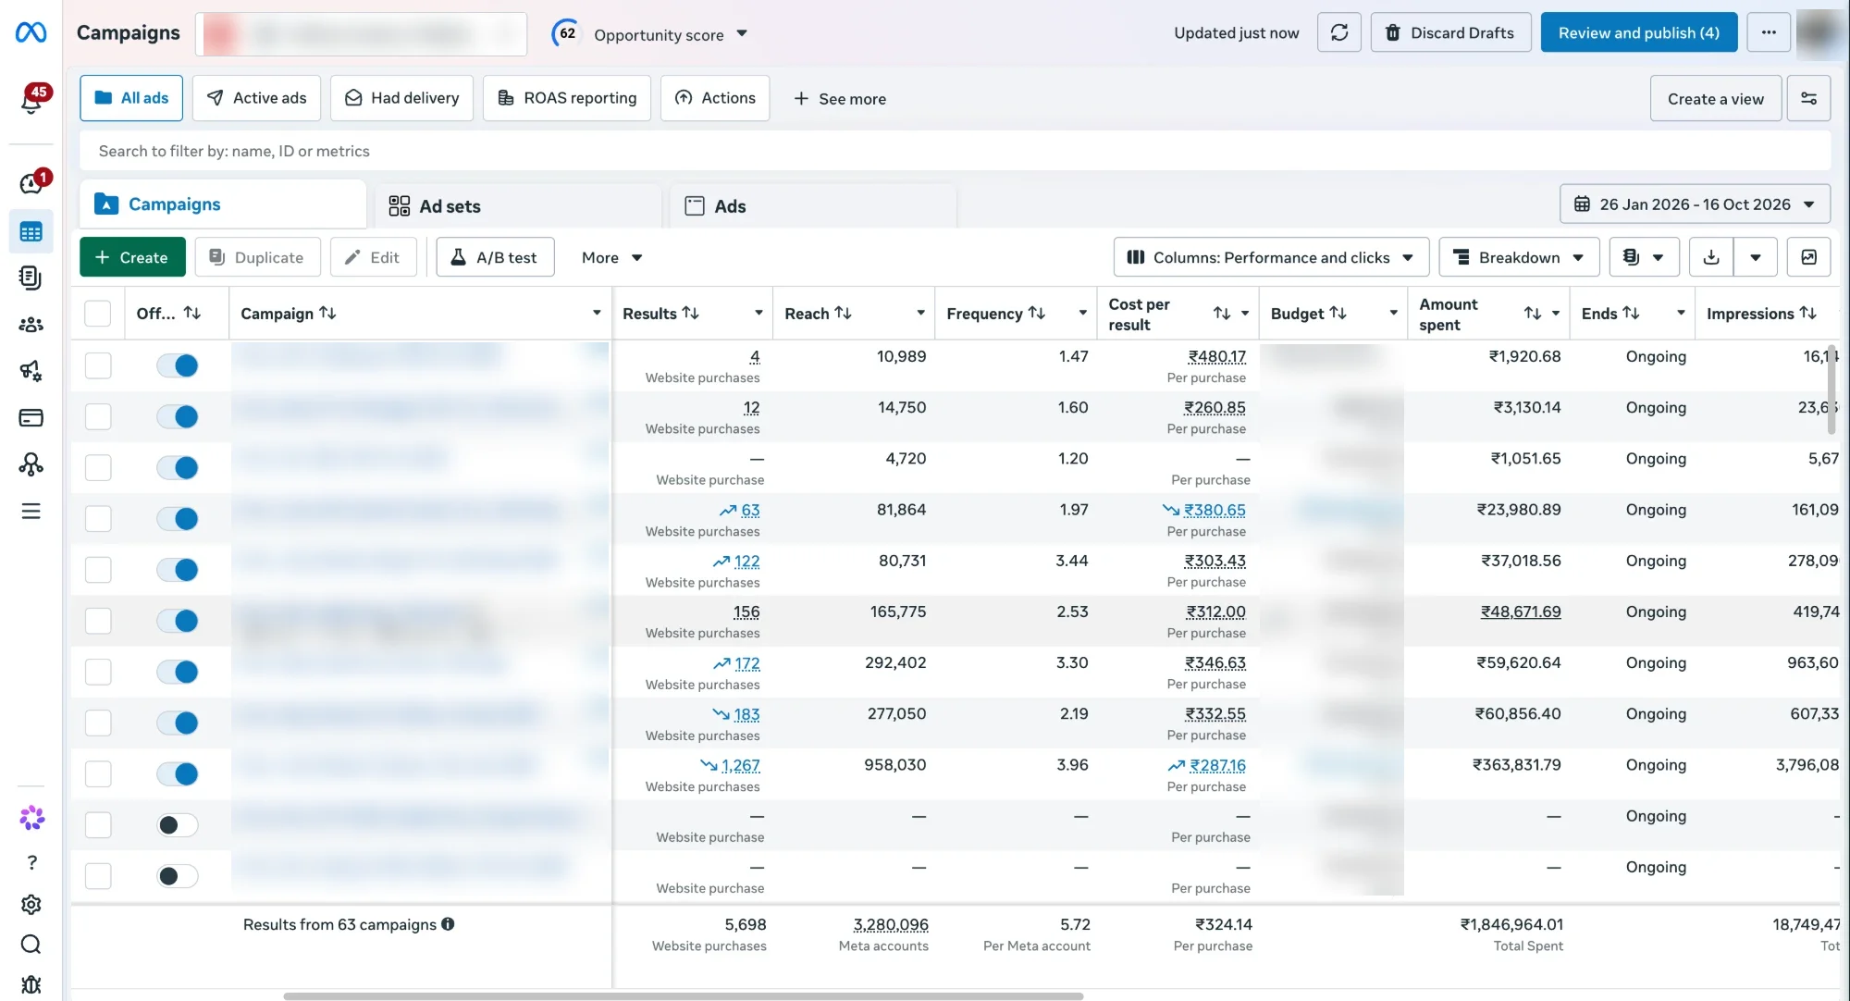Export table data download icon
The image size is (1850, 1001).
(x=1711, y=257)
